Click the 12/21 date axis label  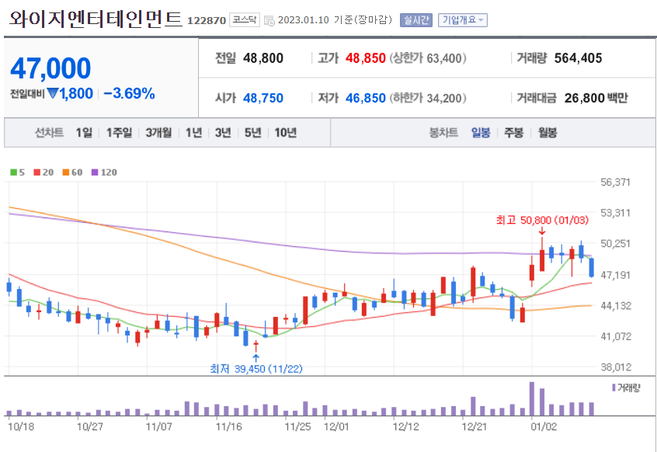tap(474, 426)
